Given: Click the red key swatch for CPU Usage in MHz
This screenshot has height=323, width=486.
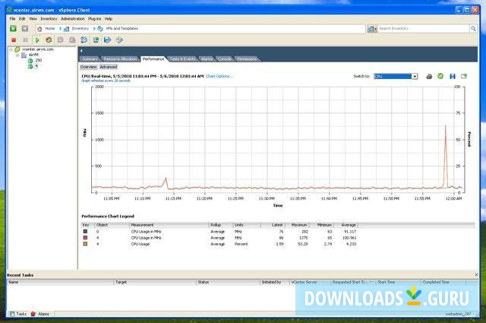Looking at the screenshot, I should coord(85,238).
